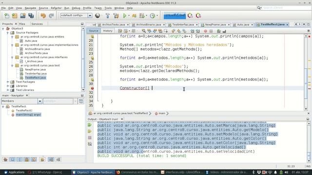Image resolution: width=312 pixels, height=175 pixels.
Task: Click the first garbage collection icon next to the memory bar
Action: pyautogui.click(x=190, y=16)
